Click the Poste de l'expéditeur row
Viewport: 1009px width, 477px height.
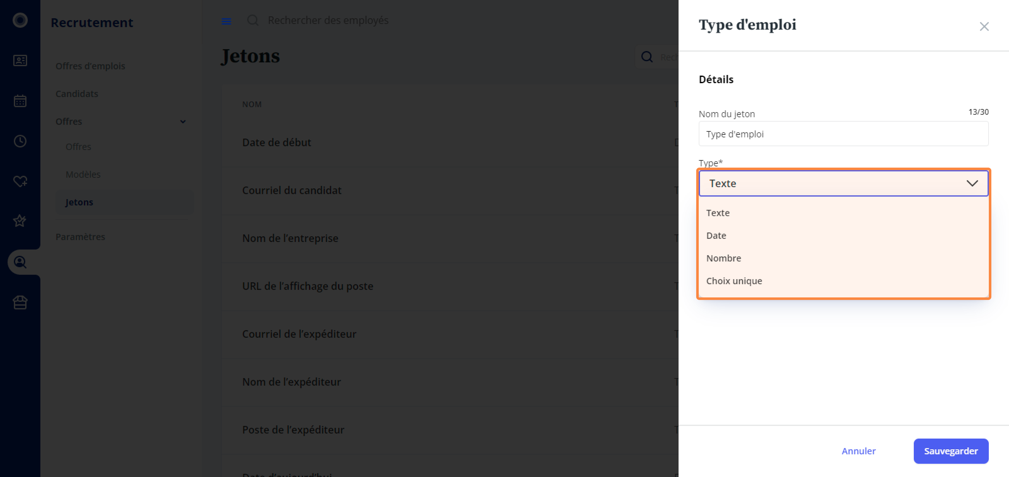450,430
